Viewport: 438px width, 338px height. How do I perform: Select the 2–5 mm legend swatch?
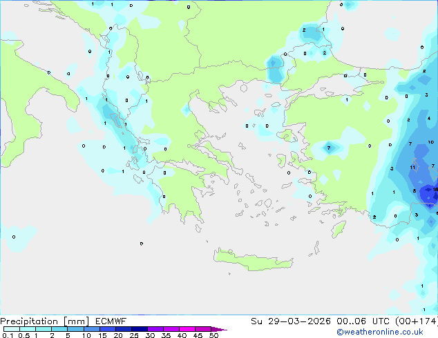(x=59, y=329)
